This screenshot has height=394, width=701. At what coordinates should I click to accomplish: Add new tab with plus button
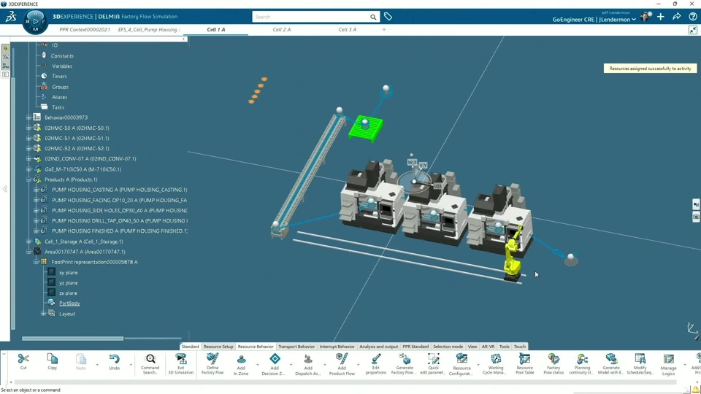[384, 29]
